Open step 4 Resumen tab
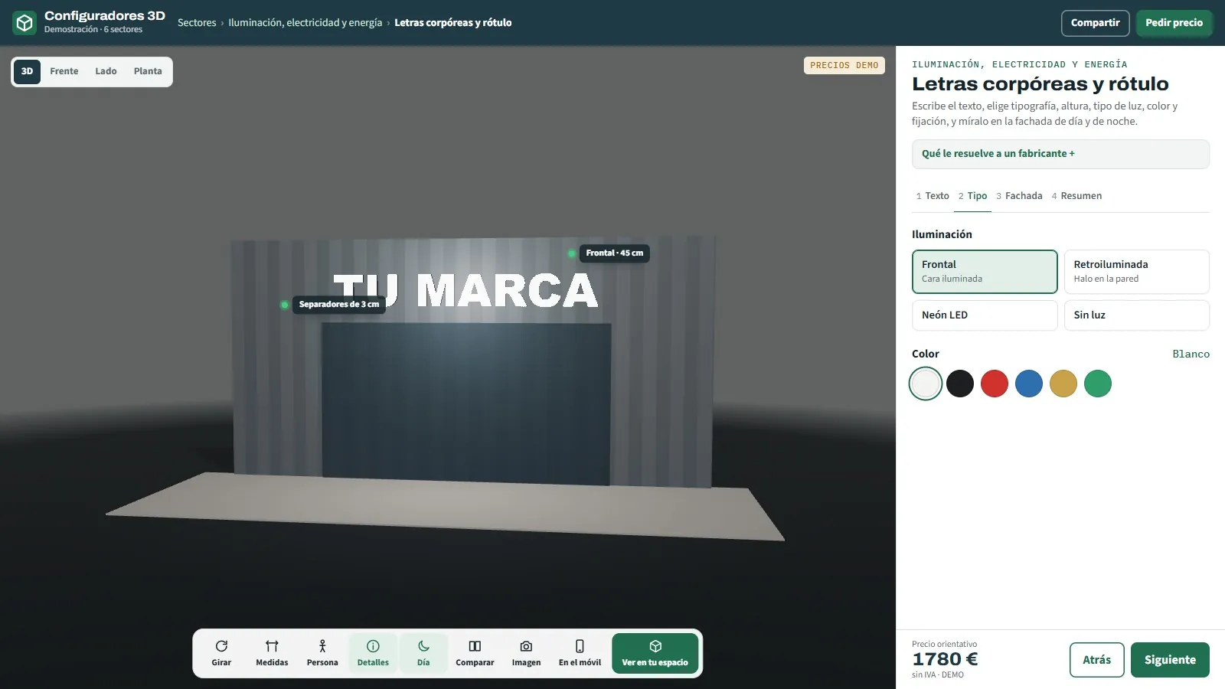This screenshot has width=1225, height=689. tap(1076, 196)
